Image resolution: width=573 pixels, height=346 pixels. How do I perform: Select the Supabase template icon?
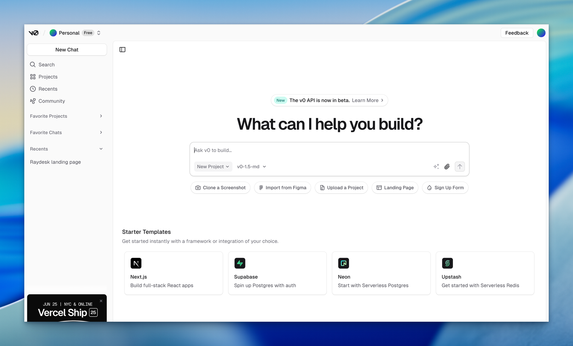240,263
